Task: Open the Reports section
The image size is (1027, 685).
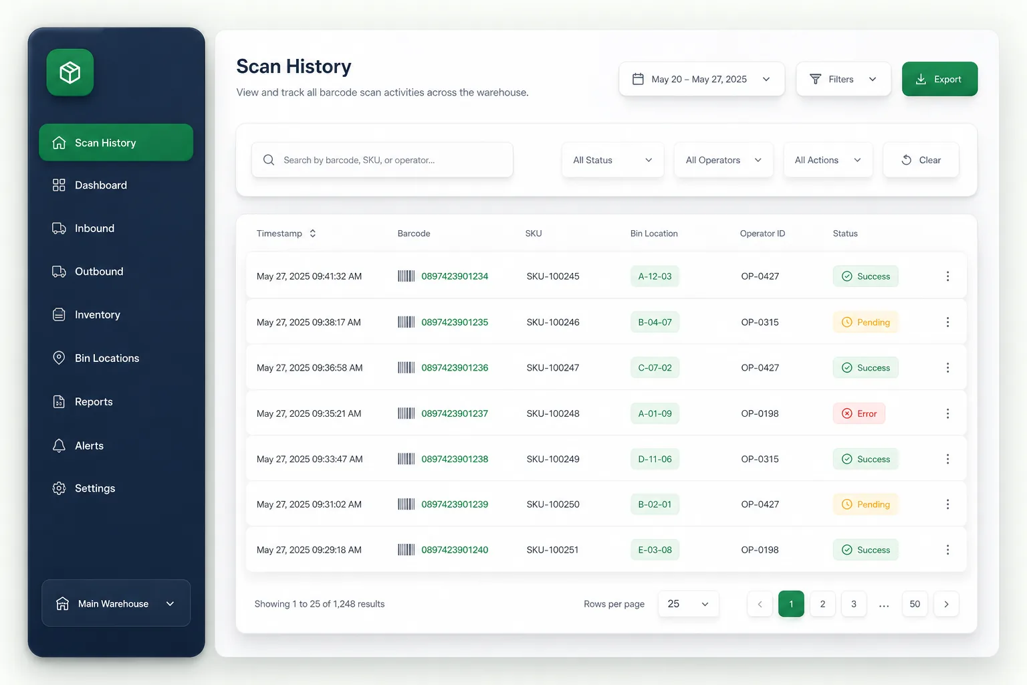Action: click(116, 402)
